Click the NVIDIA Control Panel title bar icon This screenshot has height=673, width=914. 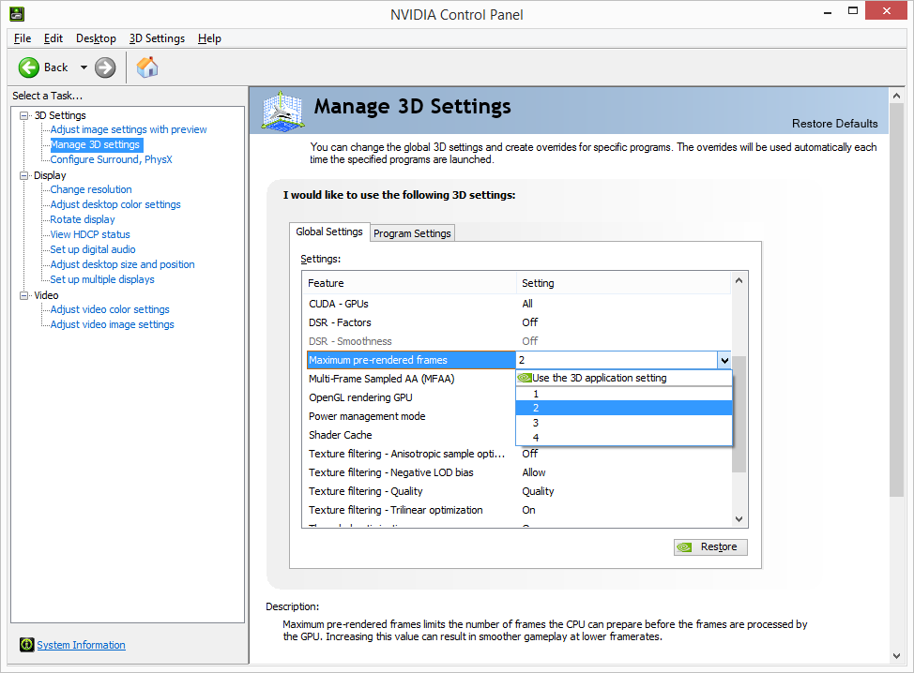coord(16,14)
